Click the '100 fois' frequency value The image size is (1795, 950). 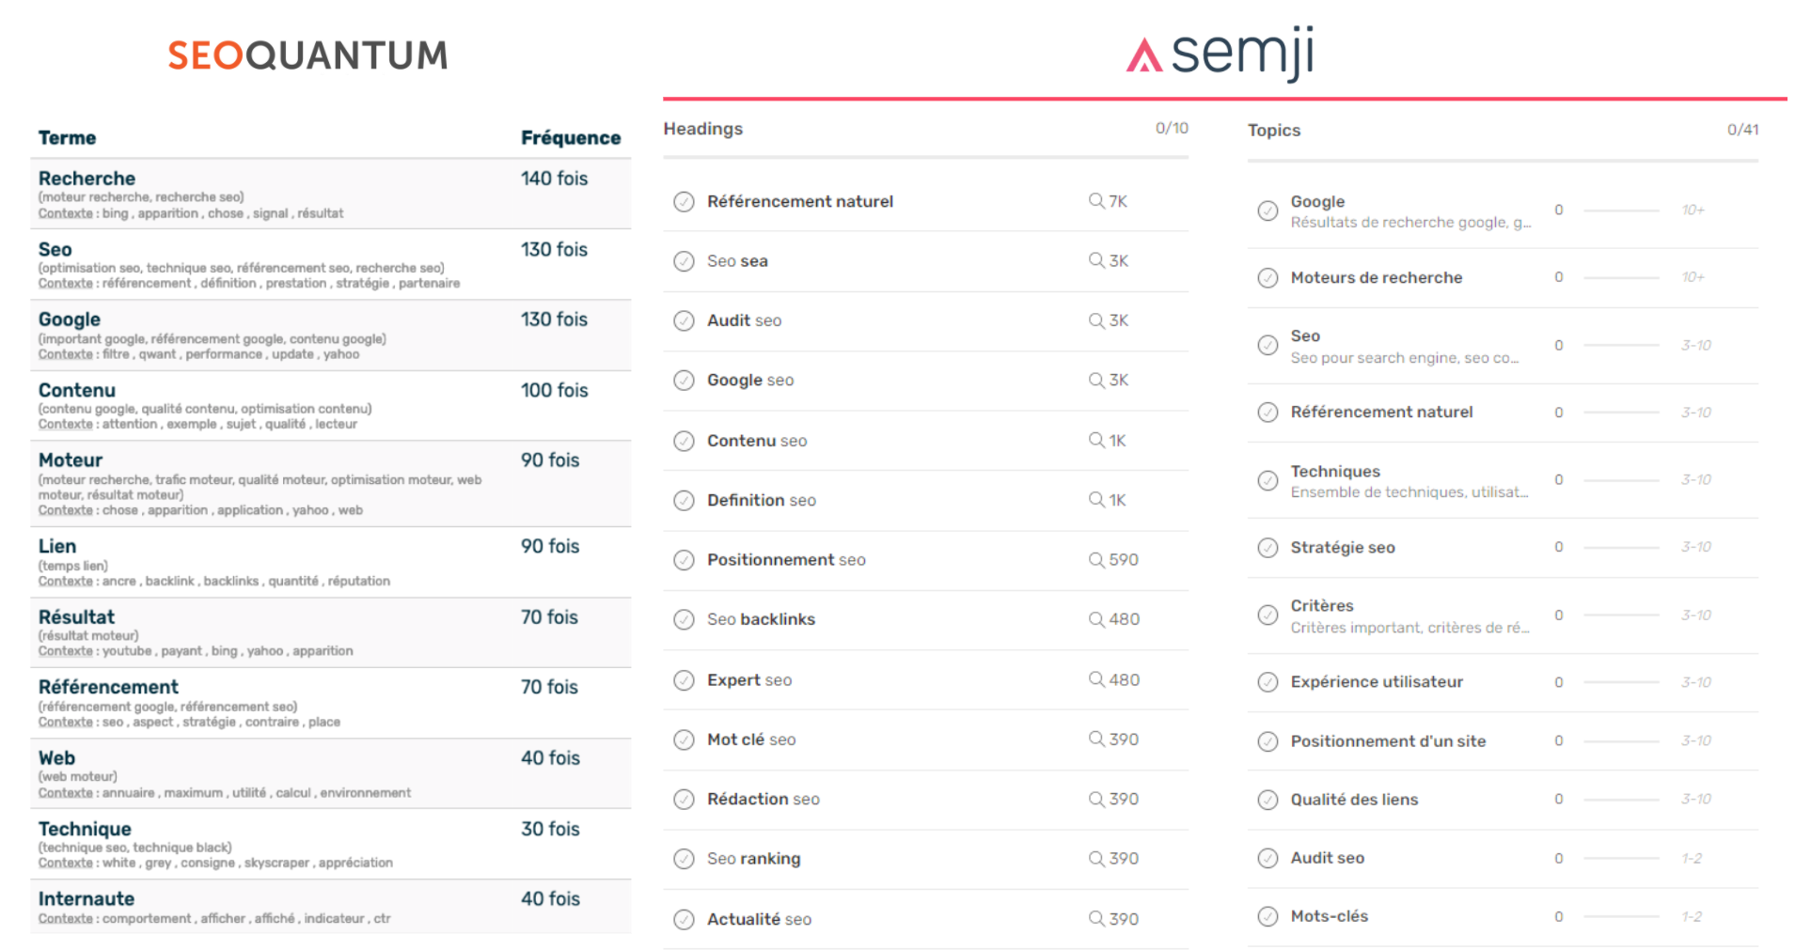pos(554,390)
